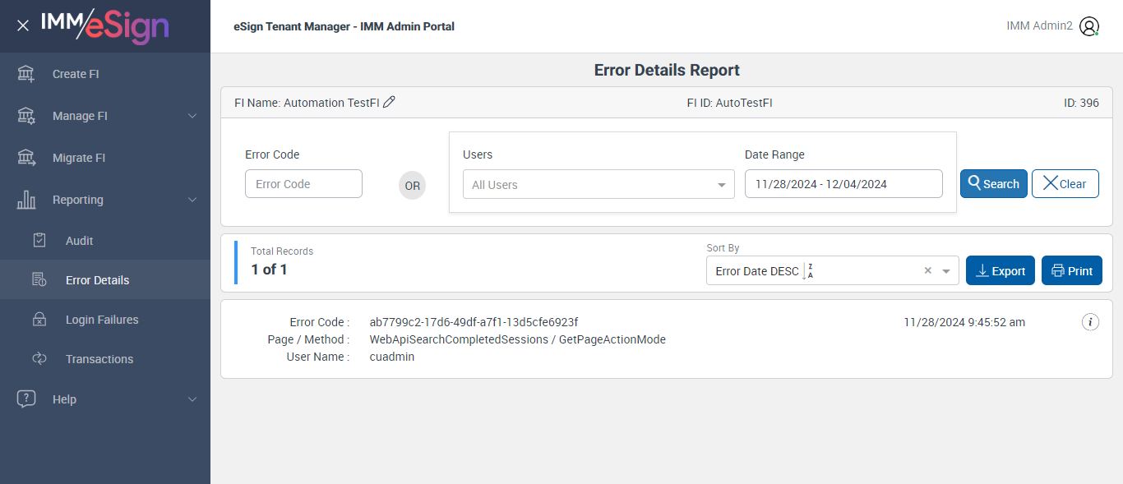
Task: Close the sidebar with the X icon
Action: (x=23, y=25)
